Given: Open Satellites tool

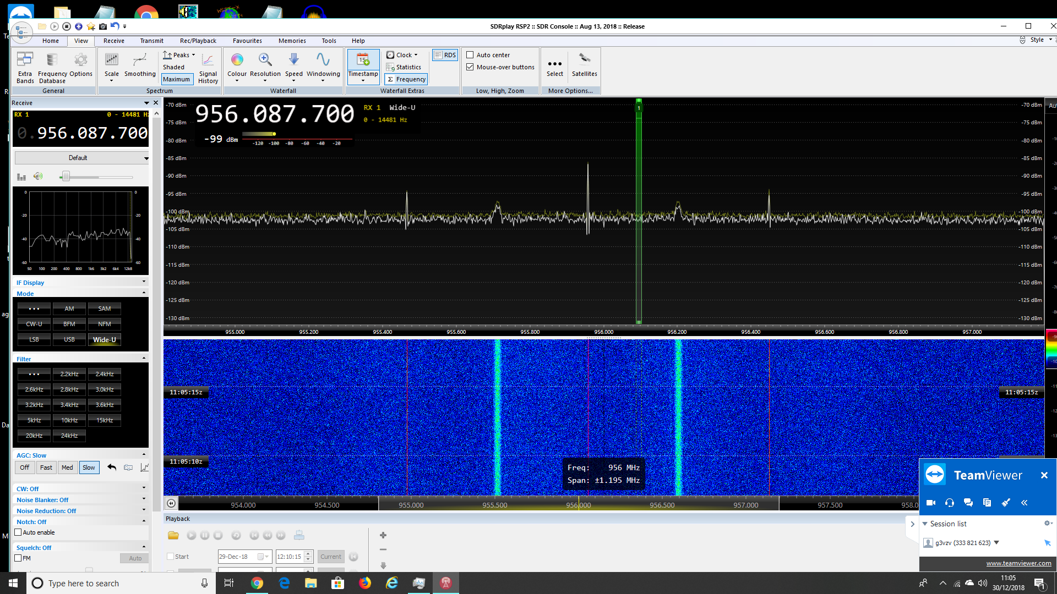Looking at the screenshot, I should tap(585, 64).
